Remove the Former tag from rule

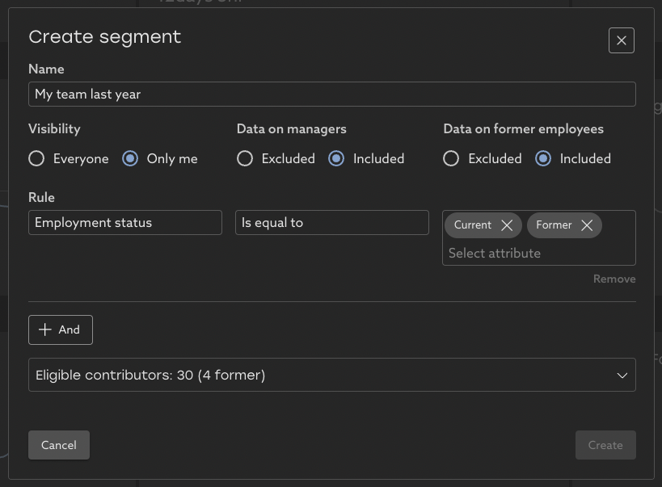pyautogui.click(x=587, y=225)
